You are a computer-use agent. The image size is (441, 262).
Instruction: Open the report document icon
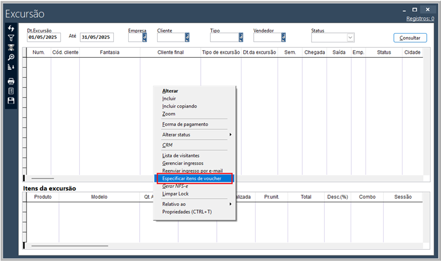pos(11,91)
